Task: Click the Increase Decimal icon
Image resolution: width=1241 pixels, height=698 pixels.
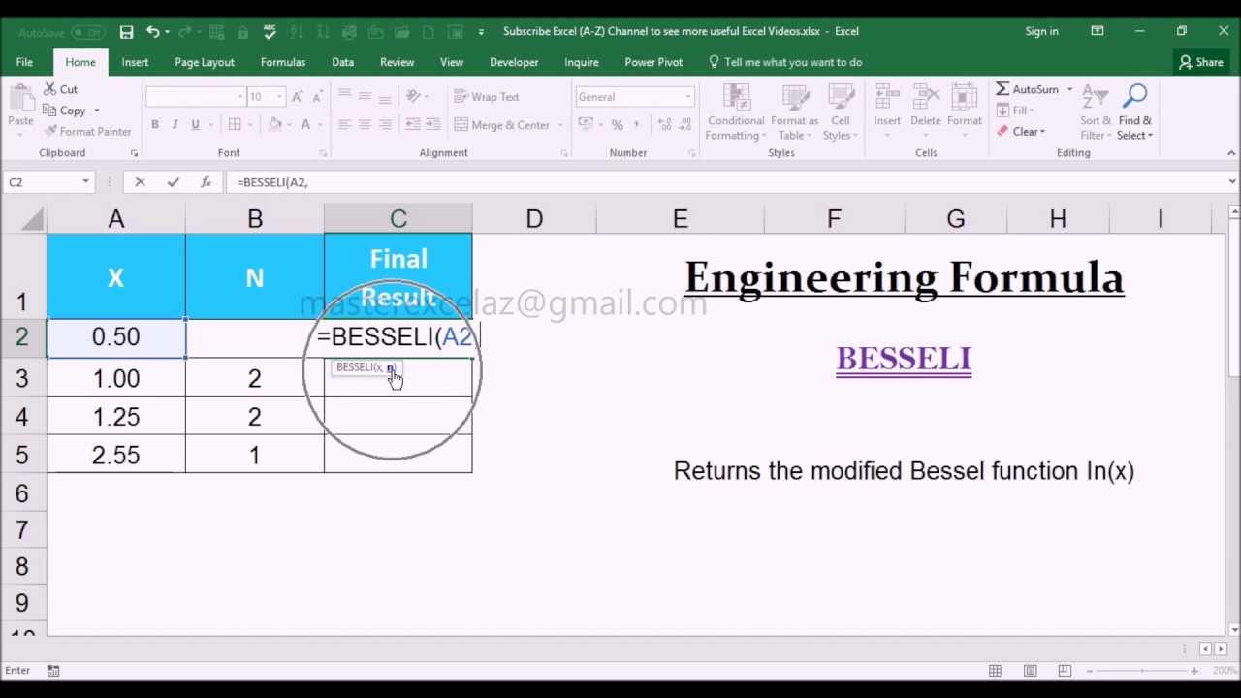Action: [663, 124]
